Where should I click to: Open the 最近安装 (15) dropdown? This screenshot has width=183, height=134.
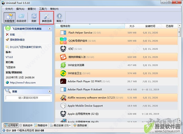(60, 125)
